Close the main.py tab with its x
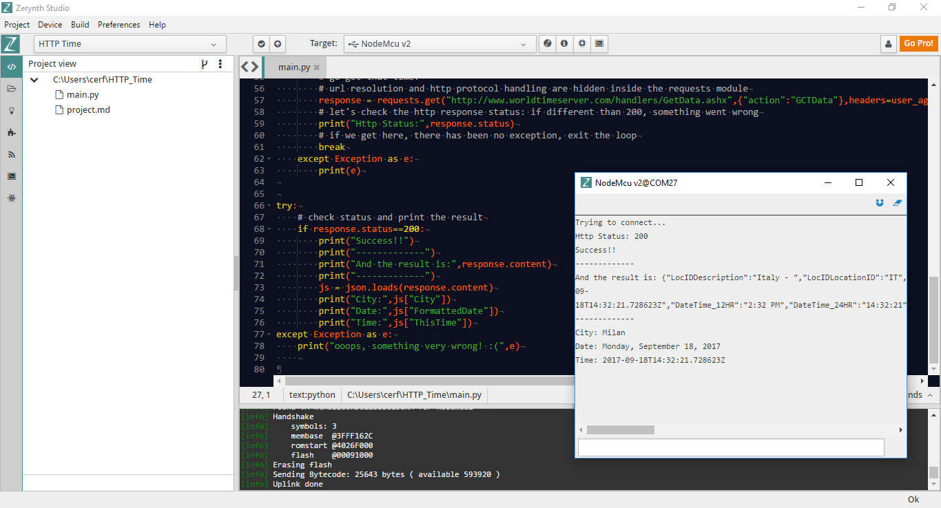Viewport: 941px width, 508px height. (x=317, y=67)
